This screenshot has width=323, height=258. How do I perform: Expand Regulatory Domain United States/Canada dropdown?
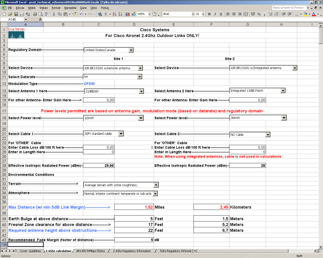pos(131,50)
